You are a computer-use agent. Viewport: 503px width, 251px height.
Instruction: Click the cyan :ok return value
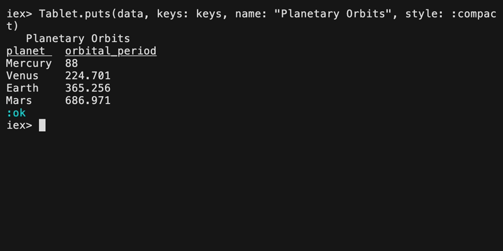[x=16, y=113]
